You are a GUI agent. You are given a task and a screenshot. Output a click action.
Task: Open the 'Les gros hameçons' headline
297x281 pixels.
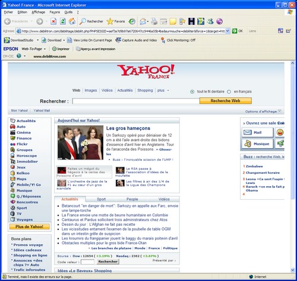pyautogui.click(x=128, y=128)
